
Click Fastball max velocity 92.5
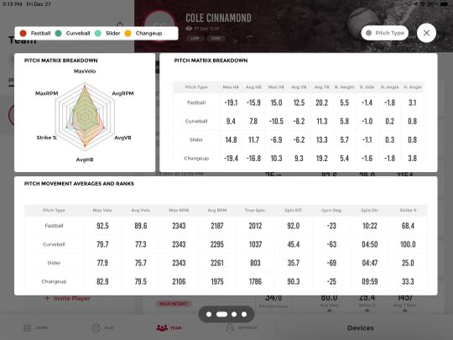click(102, 226)
